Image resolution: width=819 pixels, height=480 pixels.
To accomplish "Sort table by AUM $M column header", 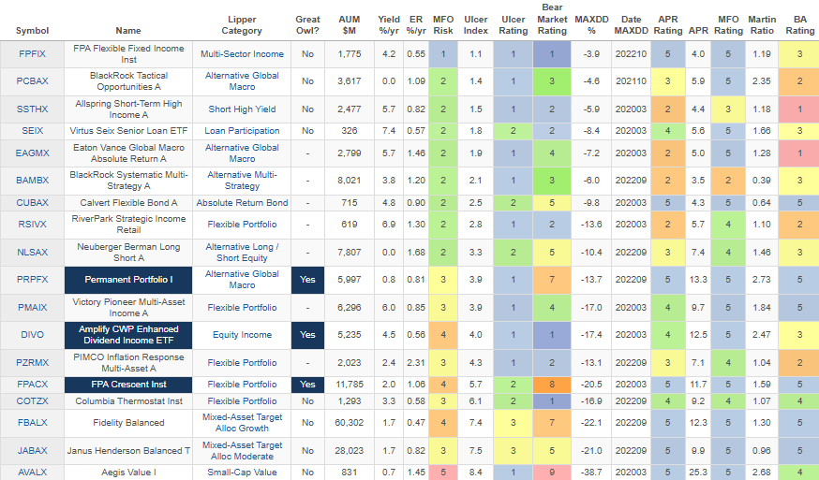I will click(354, 24).
